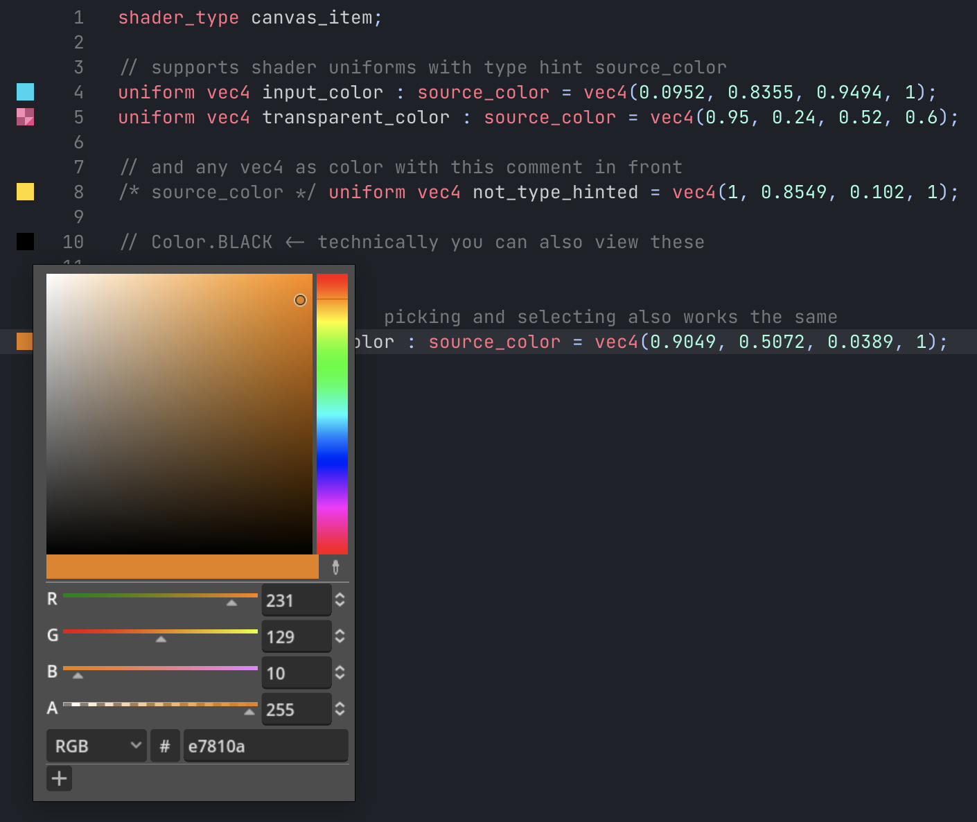
Task: Click the value 0.8549 on line 8
Action: click(793, 192)
